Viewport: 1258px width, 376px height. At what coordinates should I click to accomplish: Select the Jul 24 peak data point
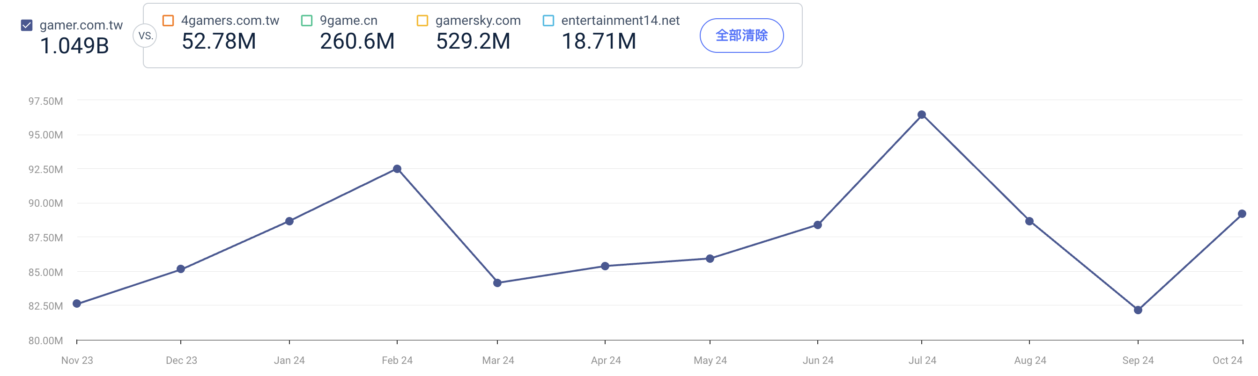click(922, 115)
